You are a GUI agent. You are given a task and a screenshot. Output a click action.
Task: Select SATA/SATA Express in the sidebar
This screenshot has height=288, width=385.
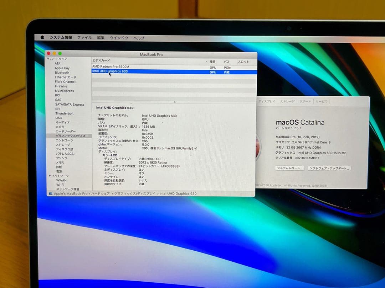(x=70, y=104)
